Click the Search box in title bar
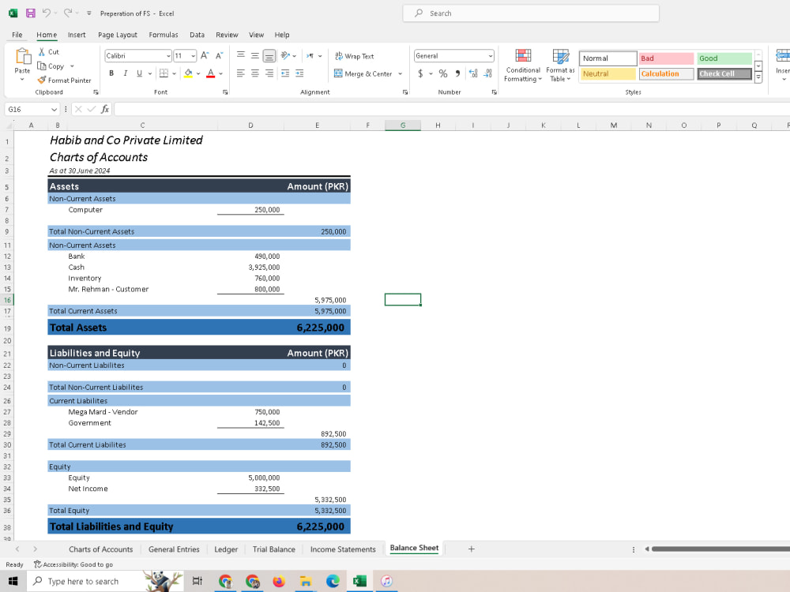The width and height of the screenshot is (790, 592). [x=531, y=13]
